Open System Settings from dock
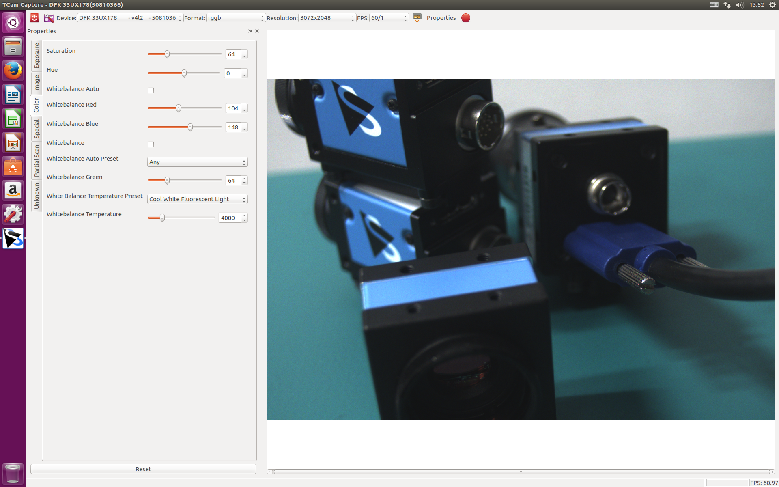 pyautogui.click(x=13, y=215)
